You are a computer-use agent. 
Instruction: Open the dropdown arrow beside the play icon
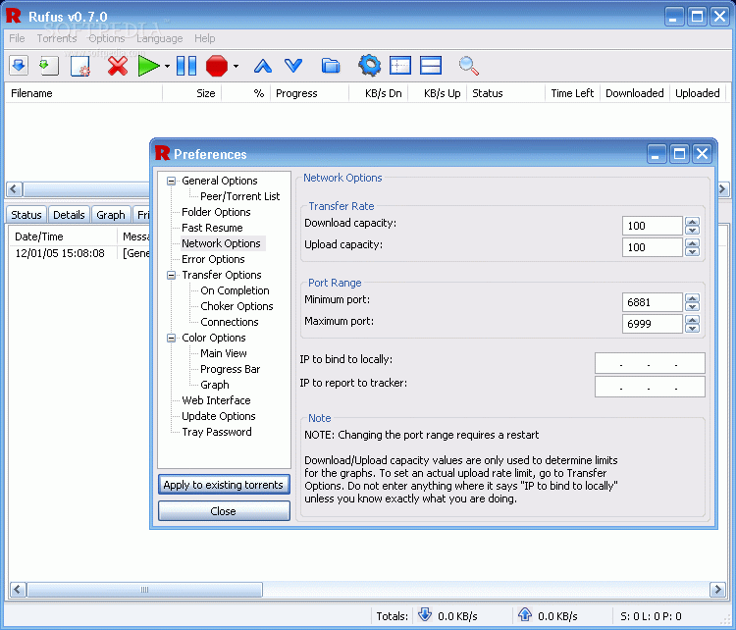click(167, 66)
